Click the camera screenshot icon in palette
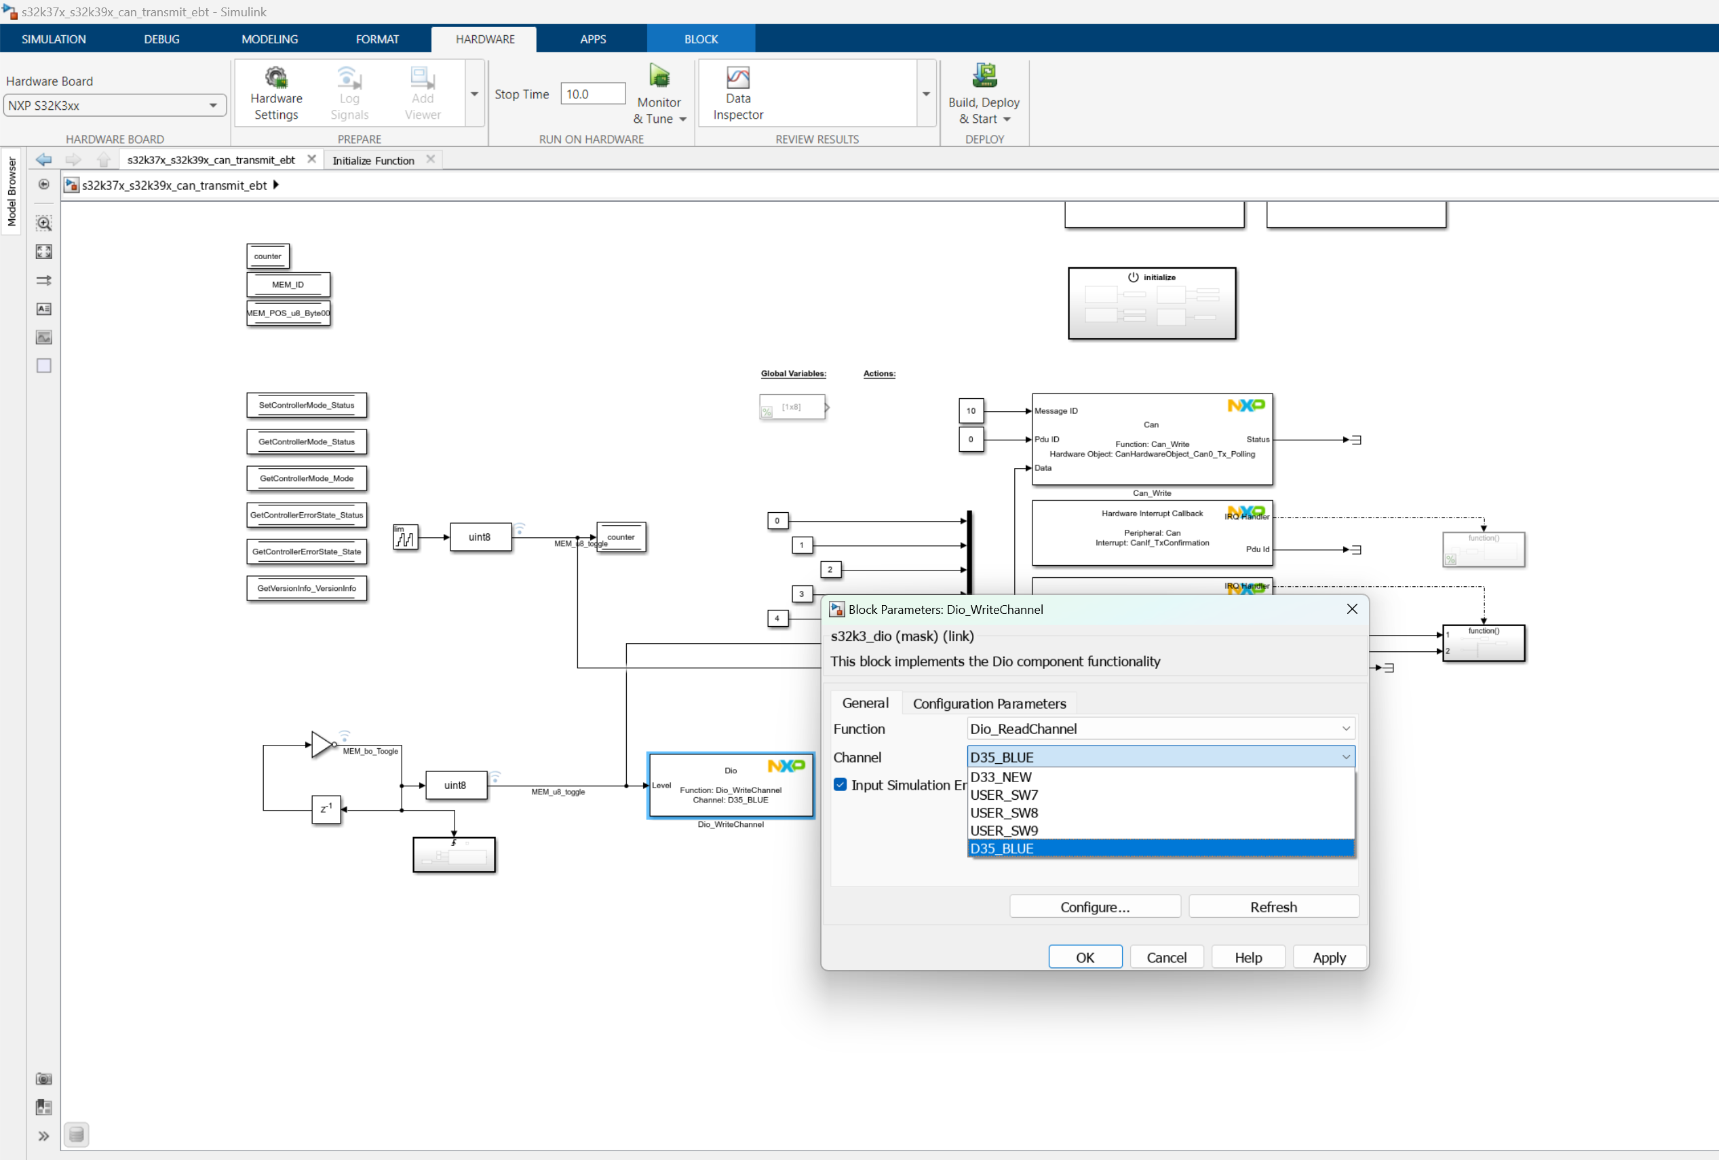 [43, 1079]
